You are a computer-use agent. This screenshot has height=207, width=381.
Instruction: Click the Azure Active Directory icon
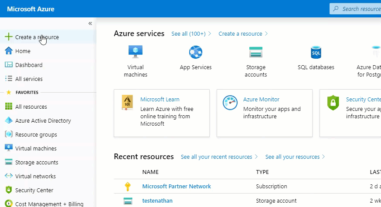click(9, 120)
